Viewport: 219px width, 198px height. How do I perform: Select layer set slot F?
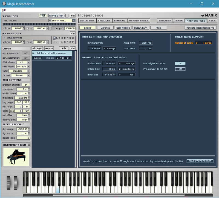67,38
